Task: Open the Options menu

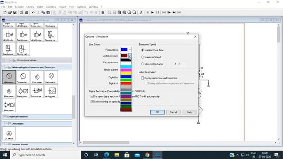Action: (x=81, y=7)
